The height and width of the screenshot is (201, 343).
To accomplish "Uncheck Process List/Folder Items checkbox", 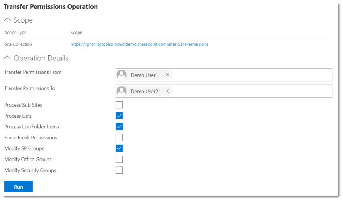I will coord(119,127).
